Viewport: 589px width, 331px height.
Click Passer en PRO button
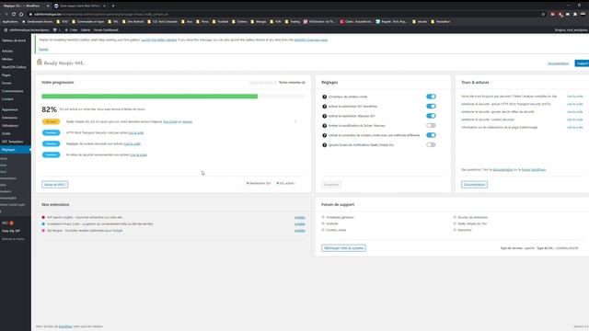coord(55,185)
